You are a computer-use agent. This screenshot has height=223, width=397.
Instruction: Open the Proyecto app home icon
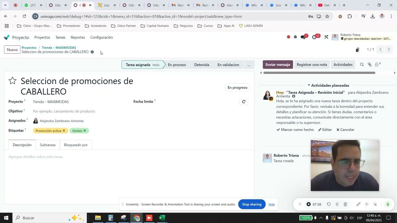[x=7, y=37]
